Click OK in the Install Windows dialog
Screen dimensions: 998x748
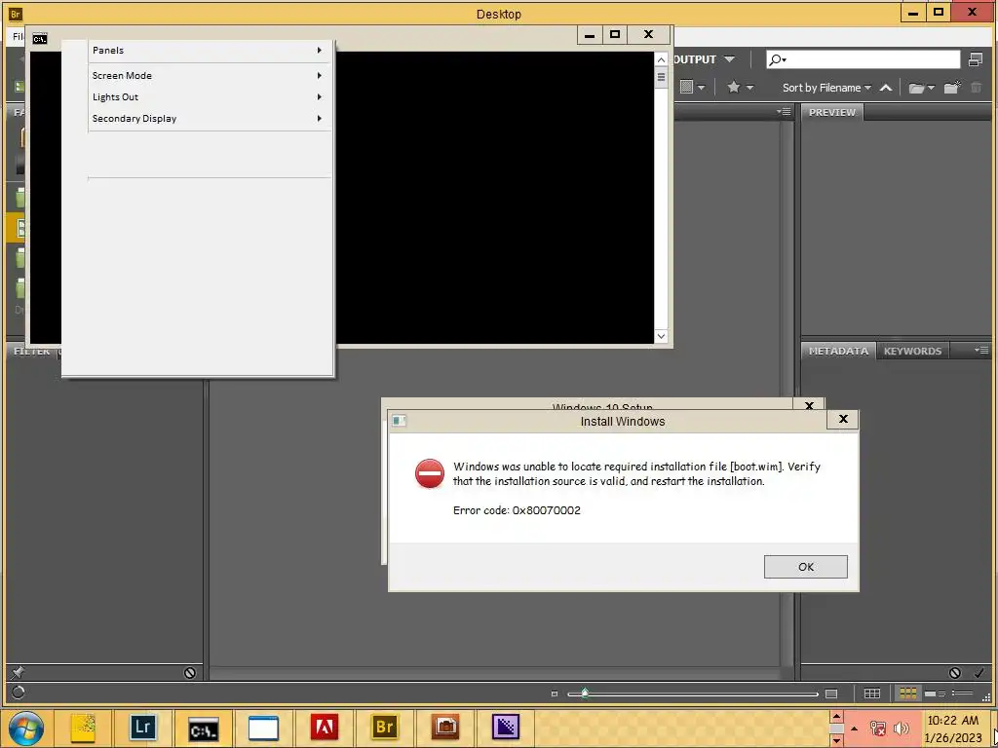click(x=805, y=567)
